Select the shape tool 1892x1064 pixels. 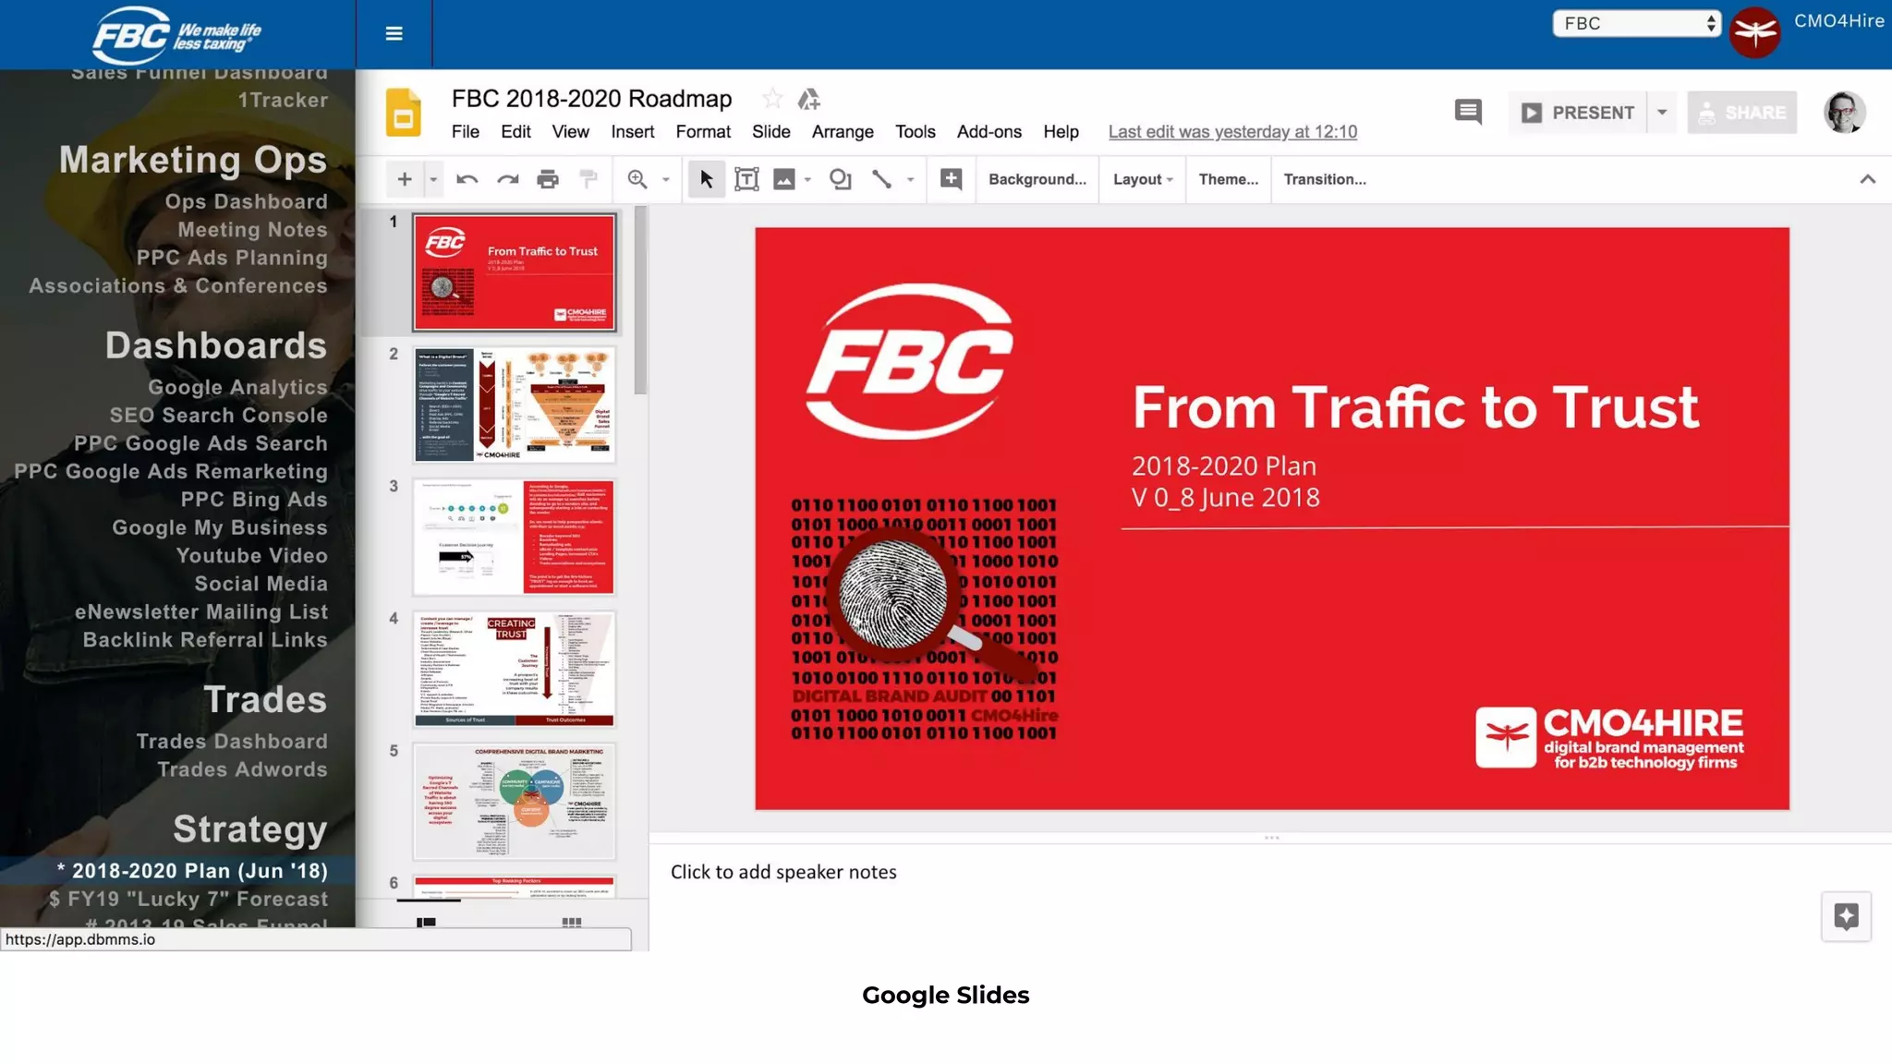point(840,179)
